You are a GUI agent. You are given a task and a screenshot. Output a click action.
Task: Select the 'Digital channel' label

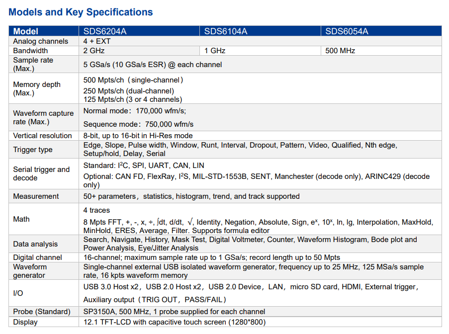click(37, 257)
